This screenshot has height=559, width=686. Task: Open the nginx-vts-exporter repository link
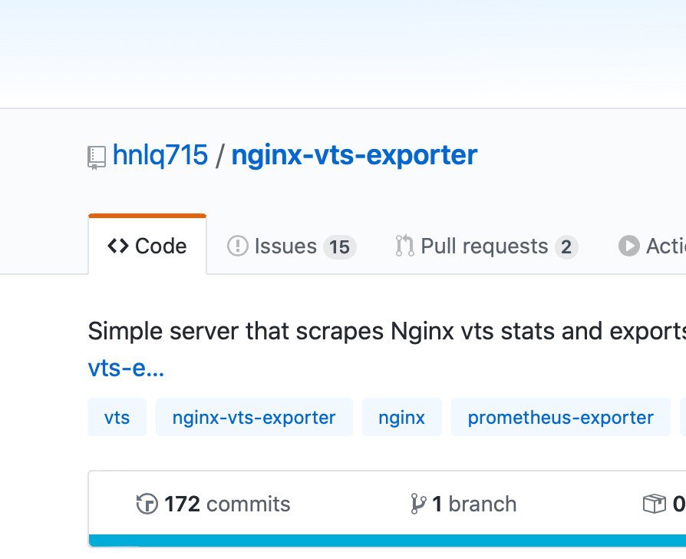(354, 155)
